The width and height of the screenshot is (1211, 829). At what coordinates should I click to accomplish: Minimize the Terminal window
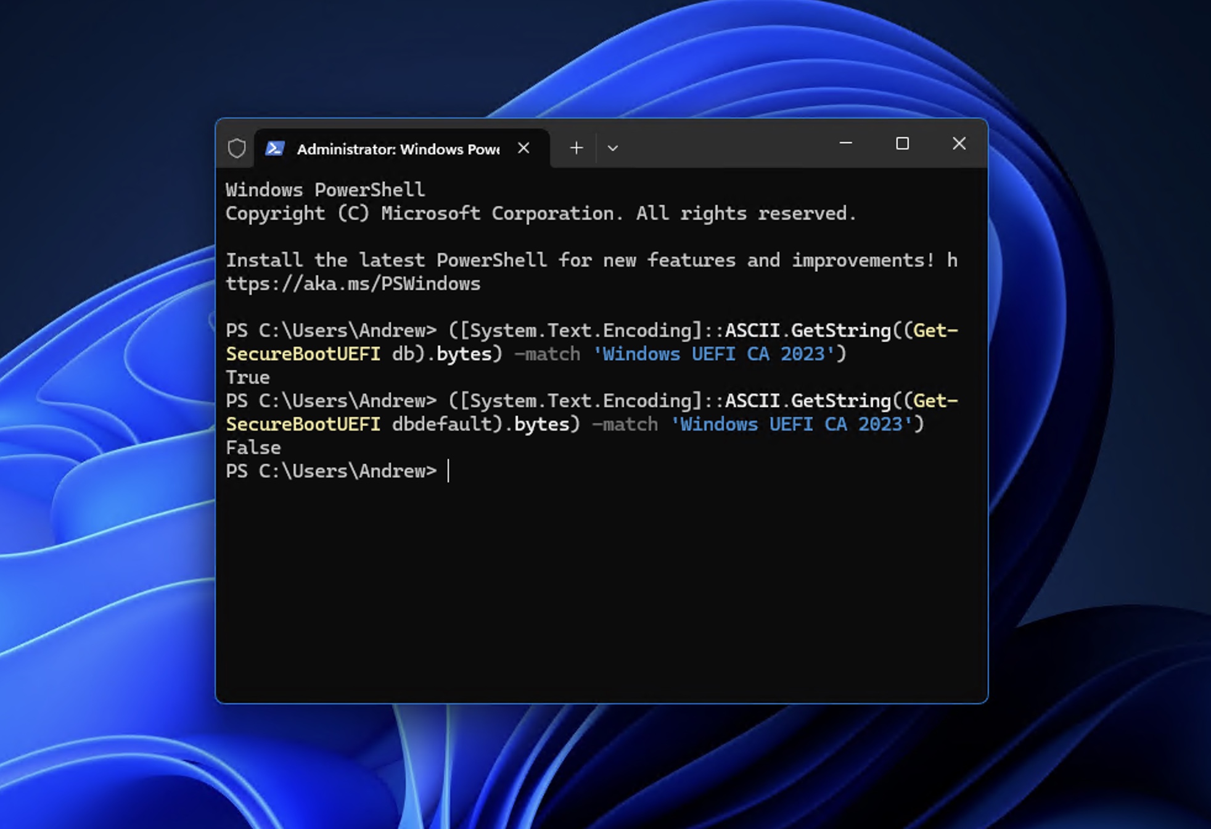[846, 144]
